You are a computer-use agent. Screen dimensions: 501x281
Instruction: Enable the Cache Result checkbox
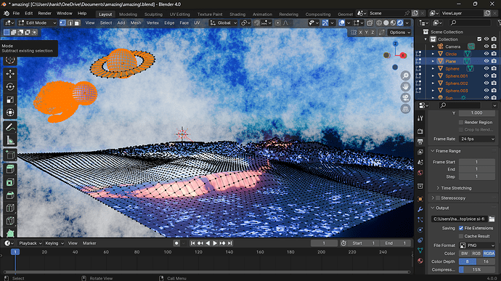point(461,236)
